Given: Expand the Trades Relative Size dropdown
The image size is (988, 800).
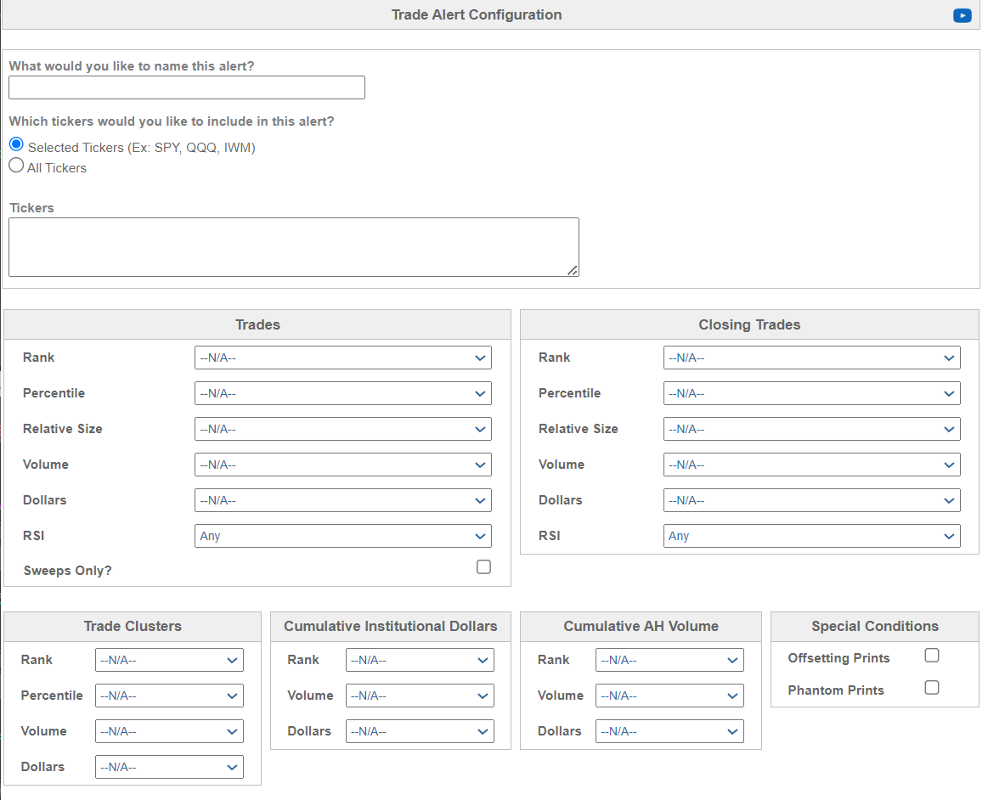Looking at the screenshot, I should coord(342,429).
